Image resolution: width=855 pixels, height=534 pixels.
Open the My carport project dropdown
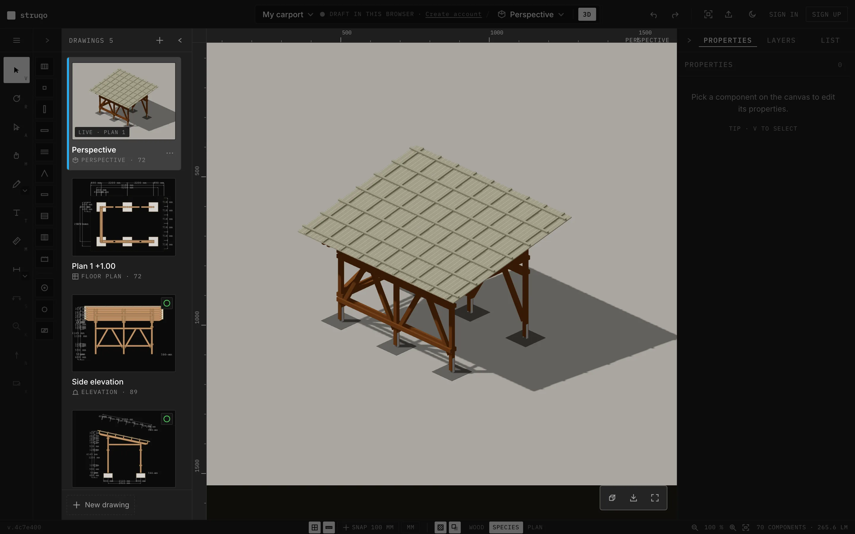pyautogui.click(x=288, y=15)
